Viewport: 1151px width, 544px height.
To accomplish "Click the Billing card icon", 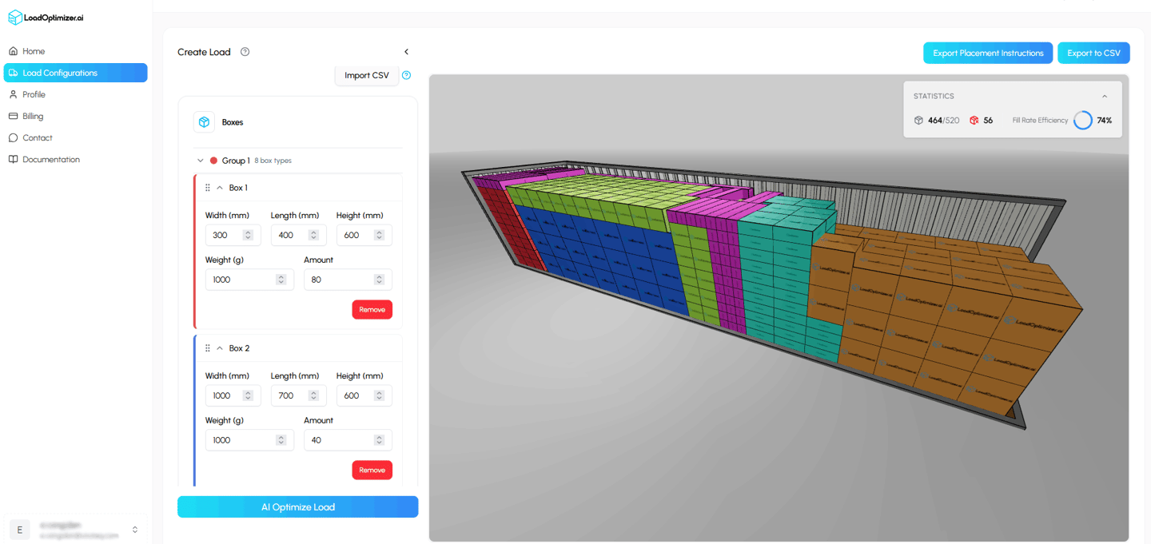I will click(13, 116).
